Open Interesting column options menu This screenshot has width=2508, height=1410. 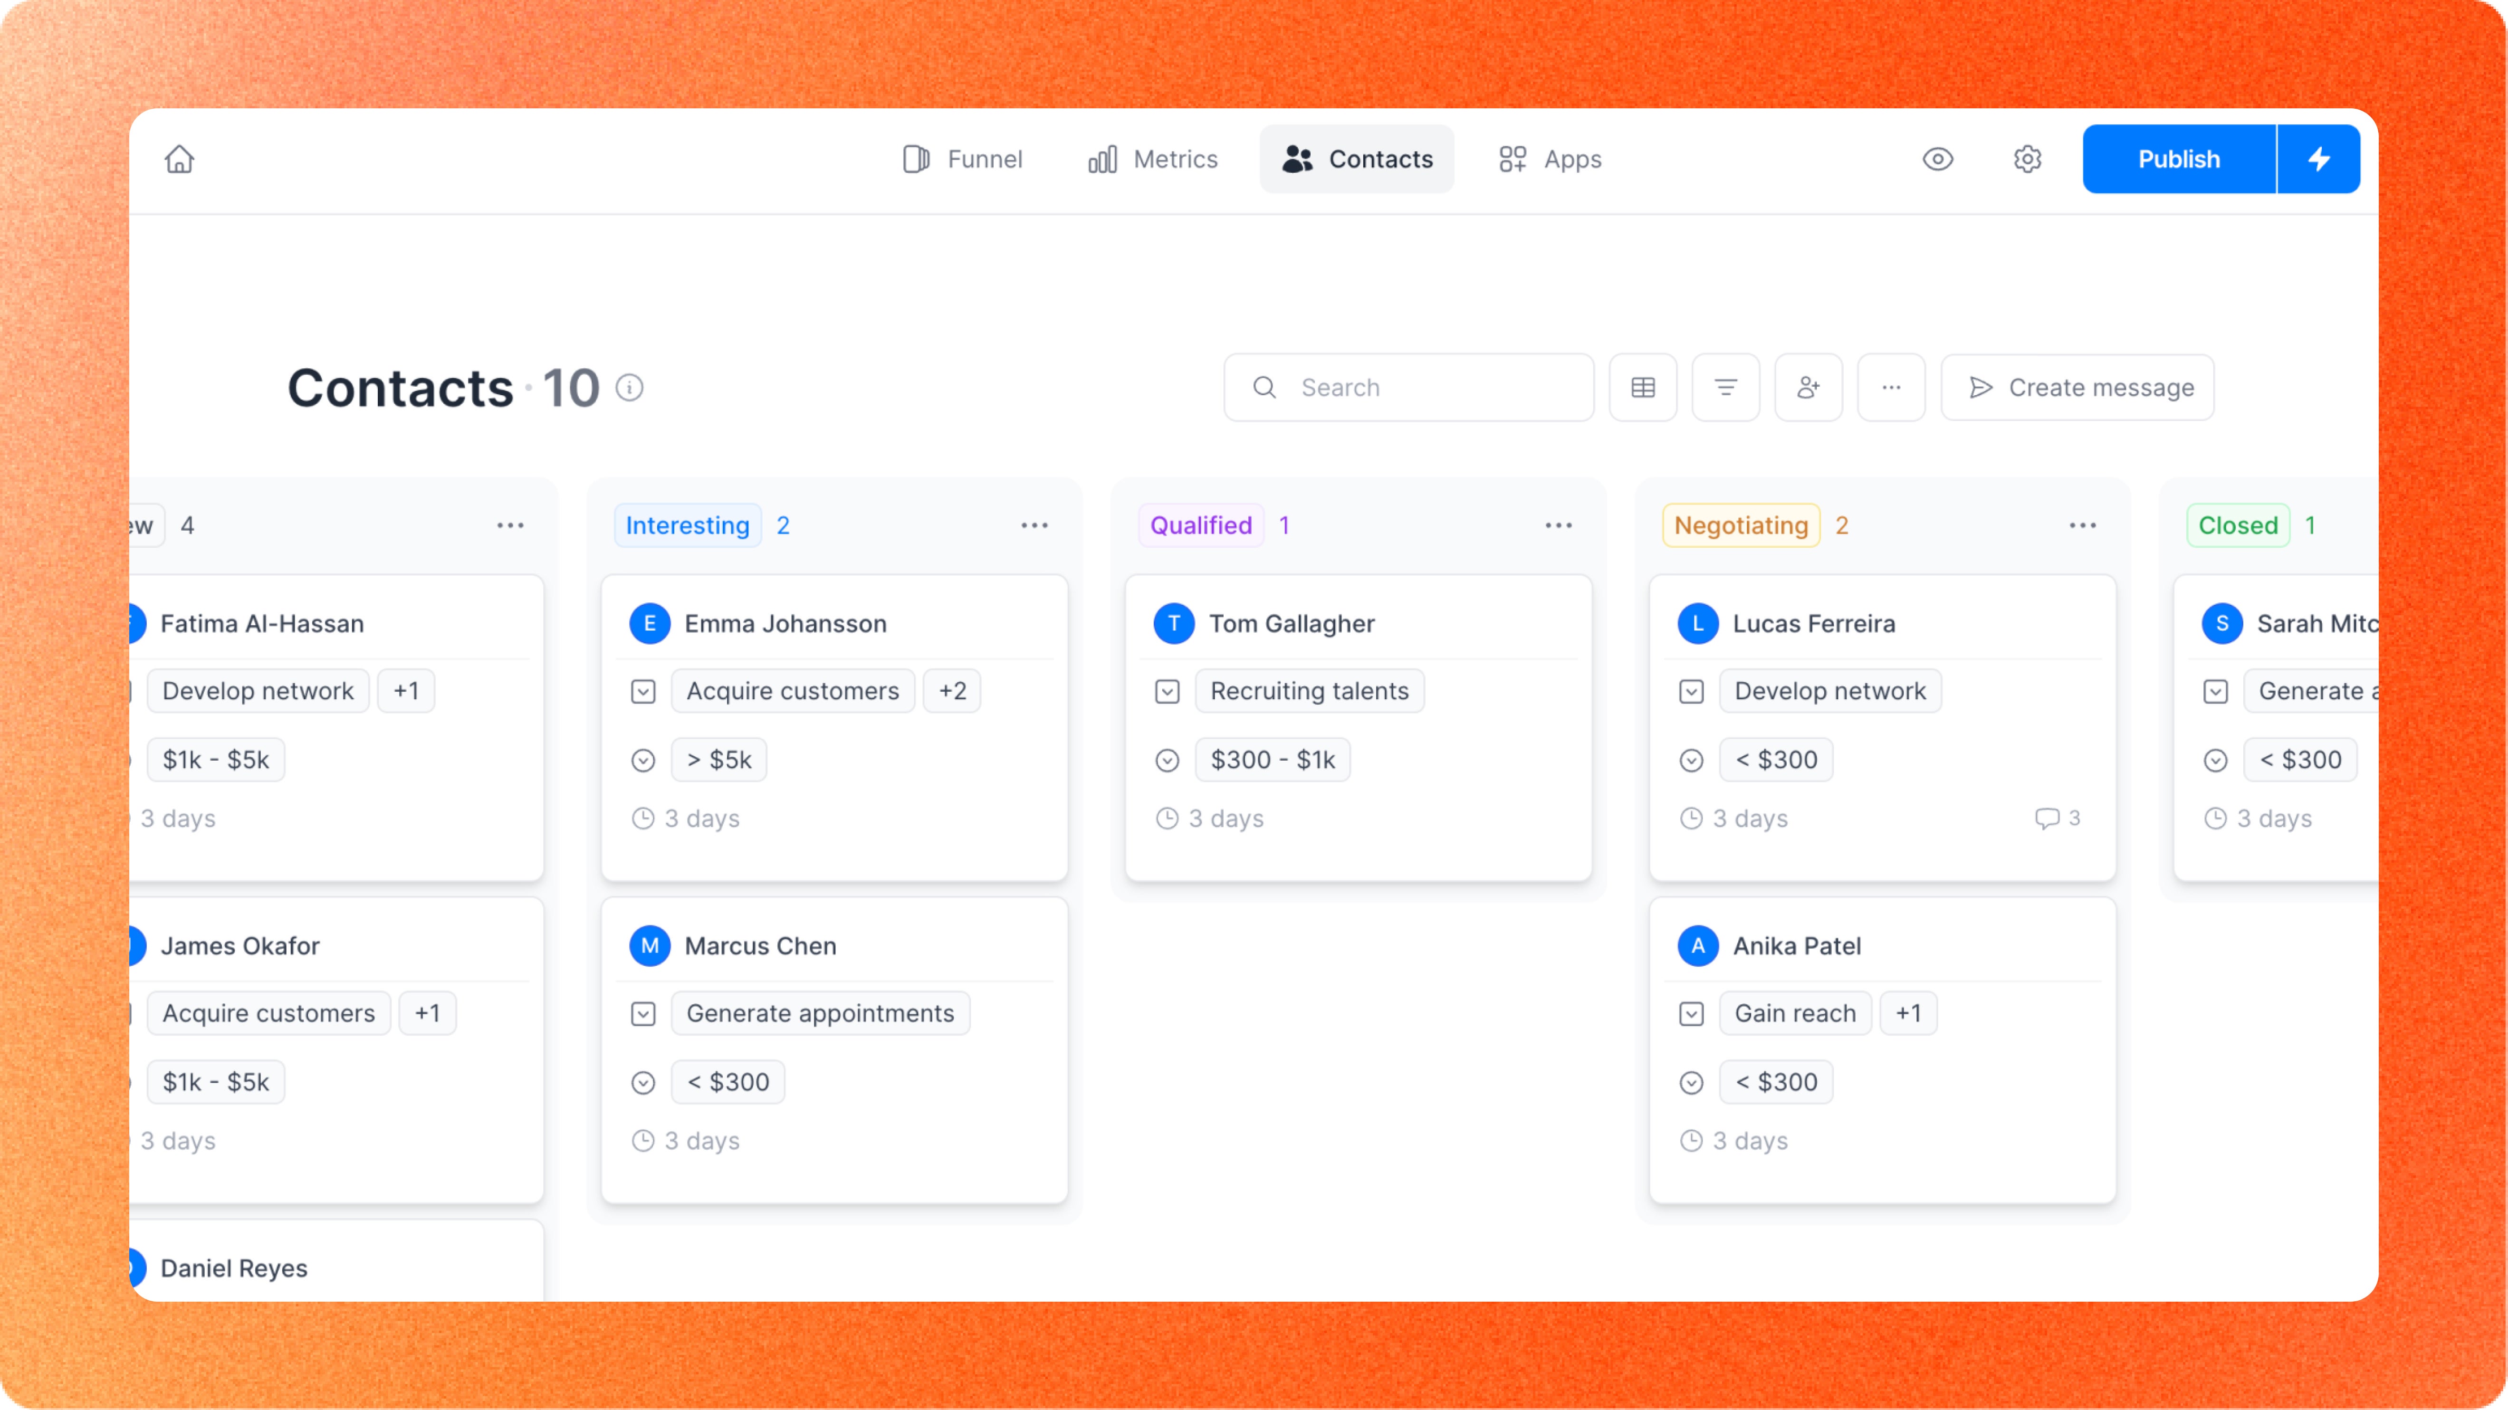point(1034,525)
